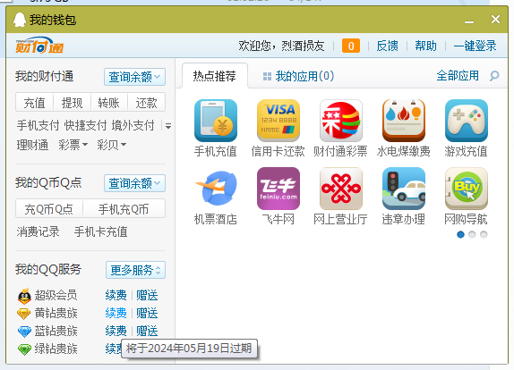Click the 还款 button
This screenshot has width=514, height=370.
[x=147, y=103]
